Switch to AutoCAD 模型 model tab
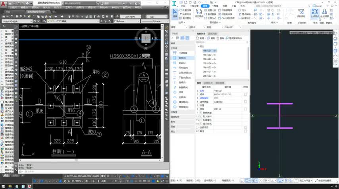 (x=6, y=176)
